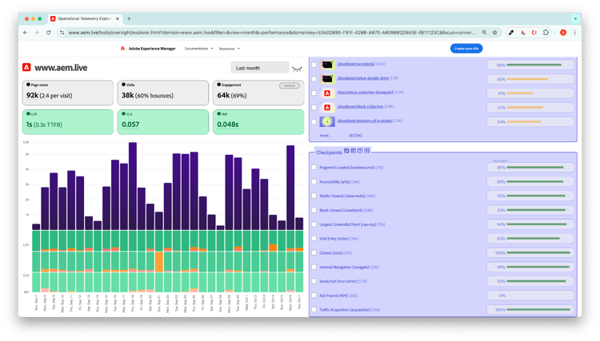Click the browser back arrow

pyautogui.click(x=26, y=33)
